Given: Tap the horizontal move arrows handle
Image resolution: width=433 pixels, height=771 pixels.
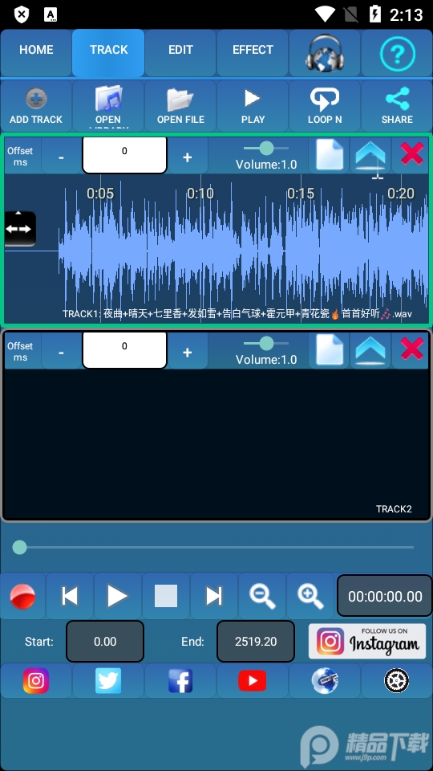Looking at the screenshot, I should click(x=20, y=229).
